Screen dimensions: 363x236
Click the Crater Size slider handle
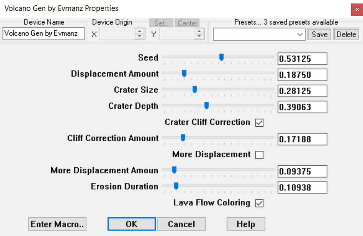pos(195,89)
